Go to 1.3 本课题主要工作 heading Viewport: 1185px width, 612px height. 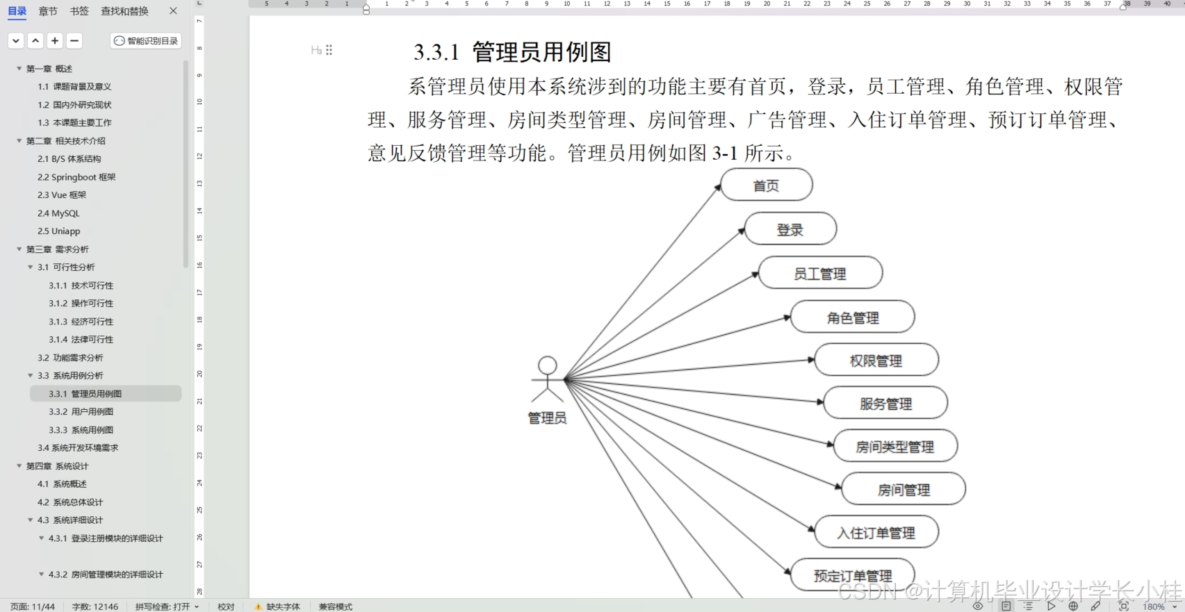click(x=74, y=123)
